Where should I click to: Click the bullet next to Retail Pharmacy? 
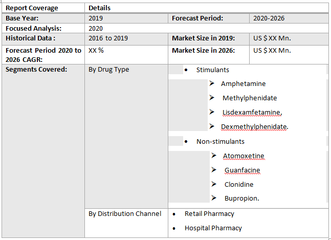point(174,214)
